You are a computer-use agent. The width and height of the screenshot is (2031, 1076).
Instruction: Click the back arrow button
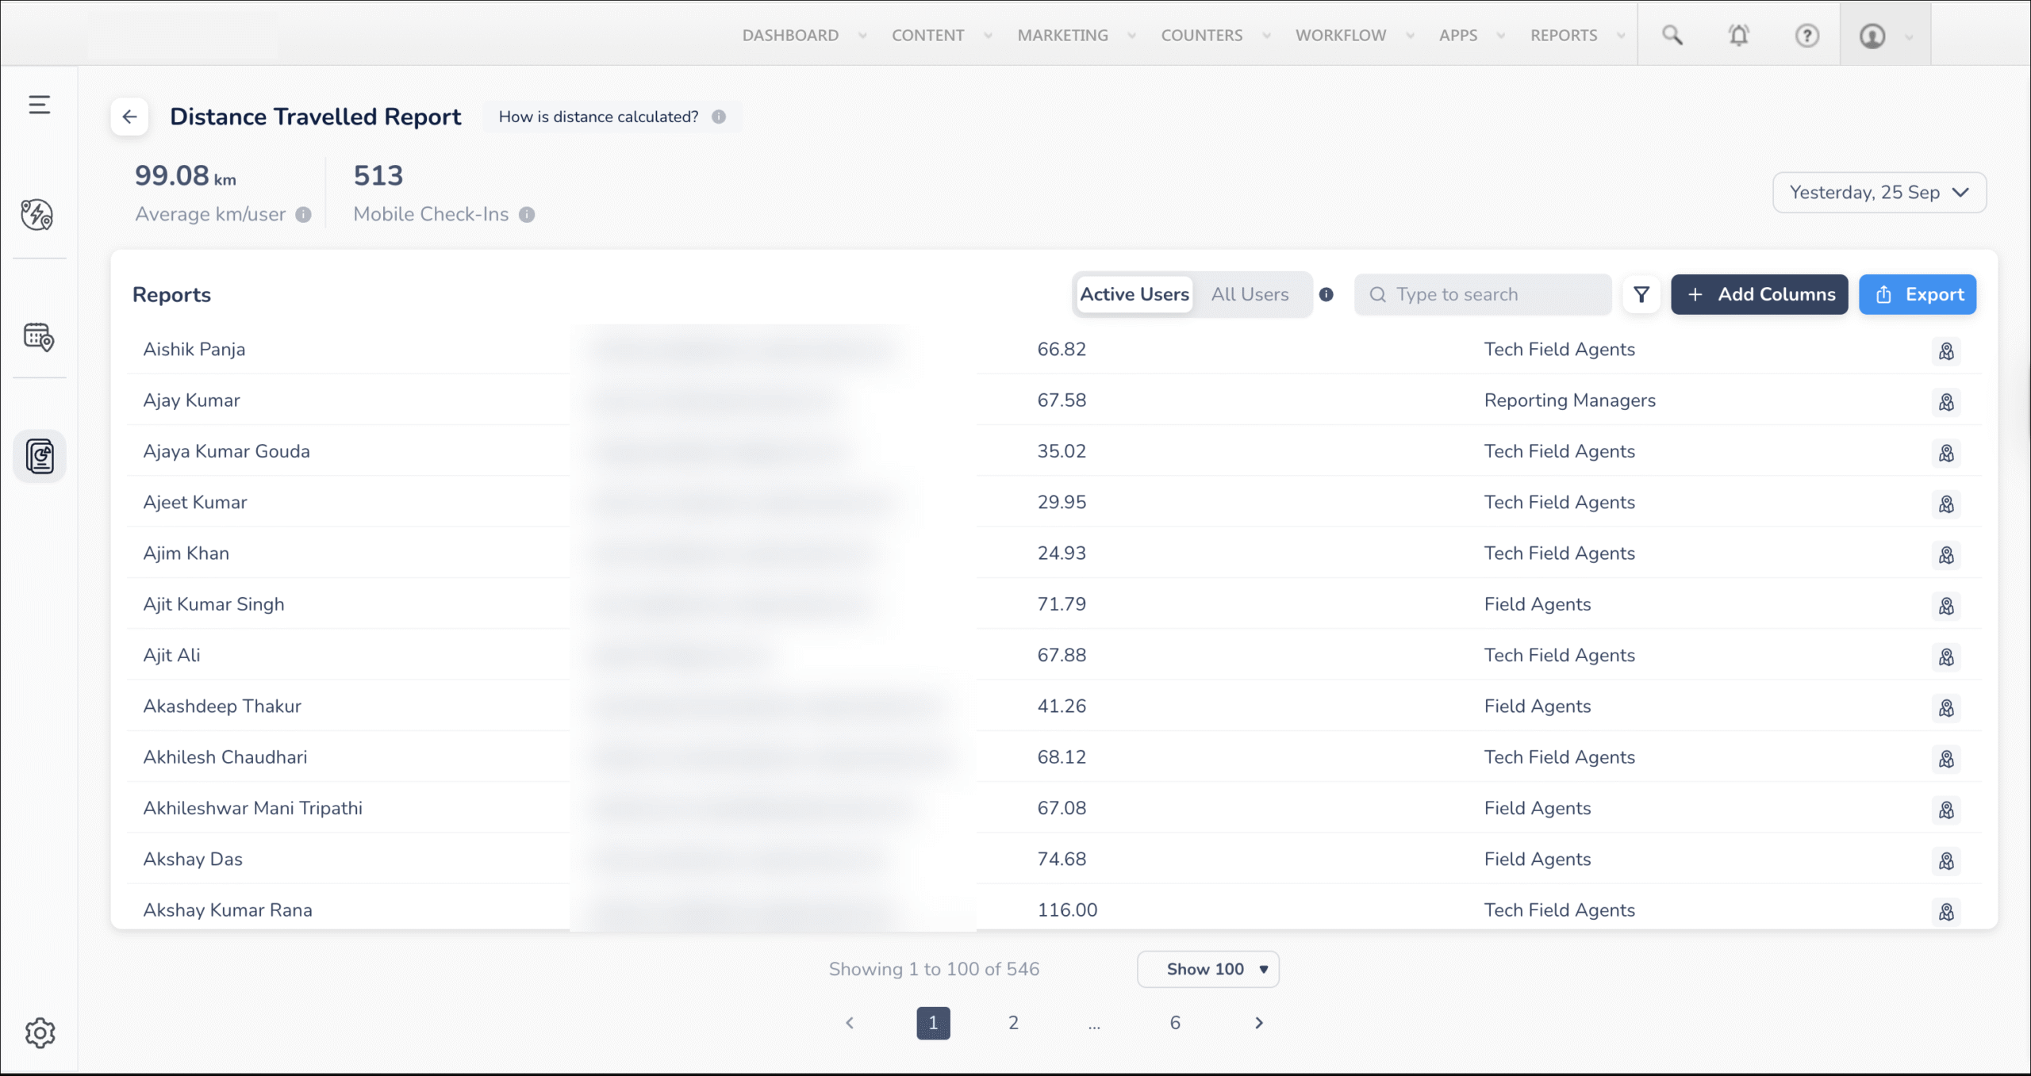click(129, 117)
